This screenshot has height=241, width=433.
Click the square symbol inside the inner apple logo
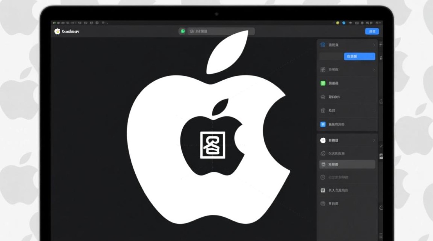click(x=213, y=145)
